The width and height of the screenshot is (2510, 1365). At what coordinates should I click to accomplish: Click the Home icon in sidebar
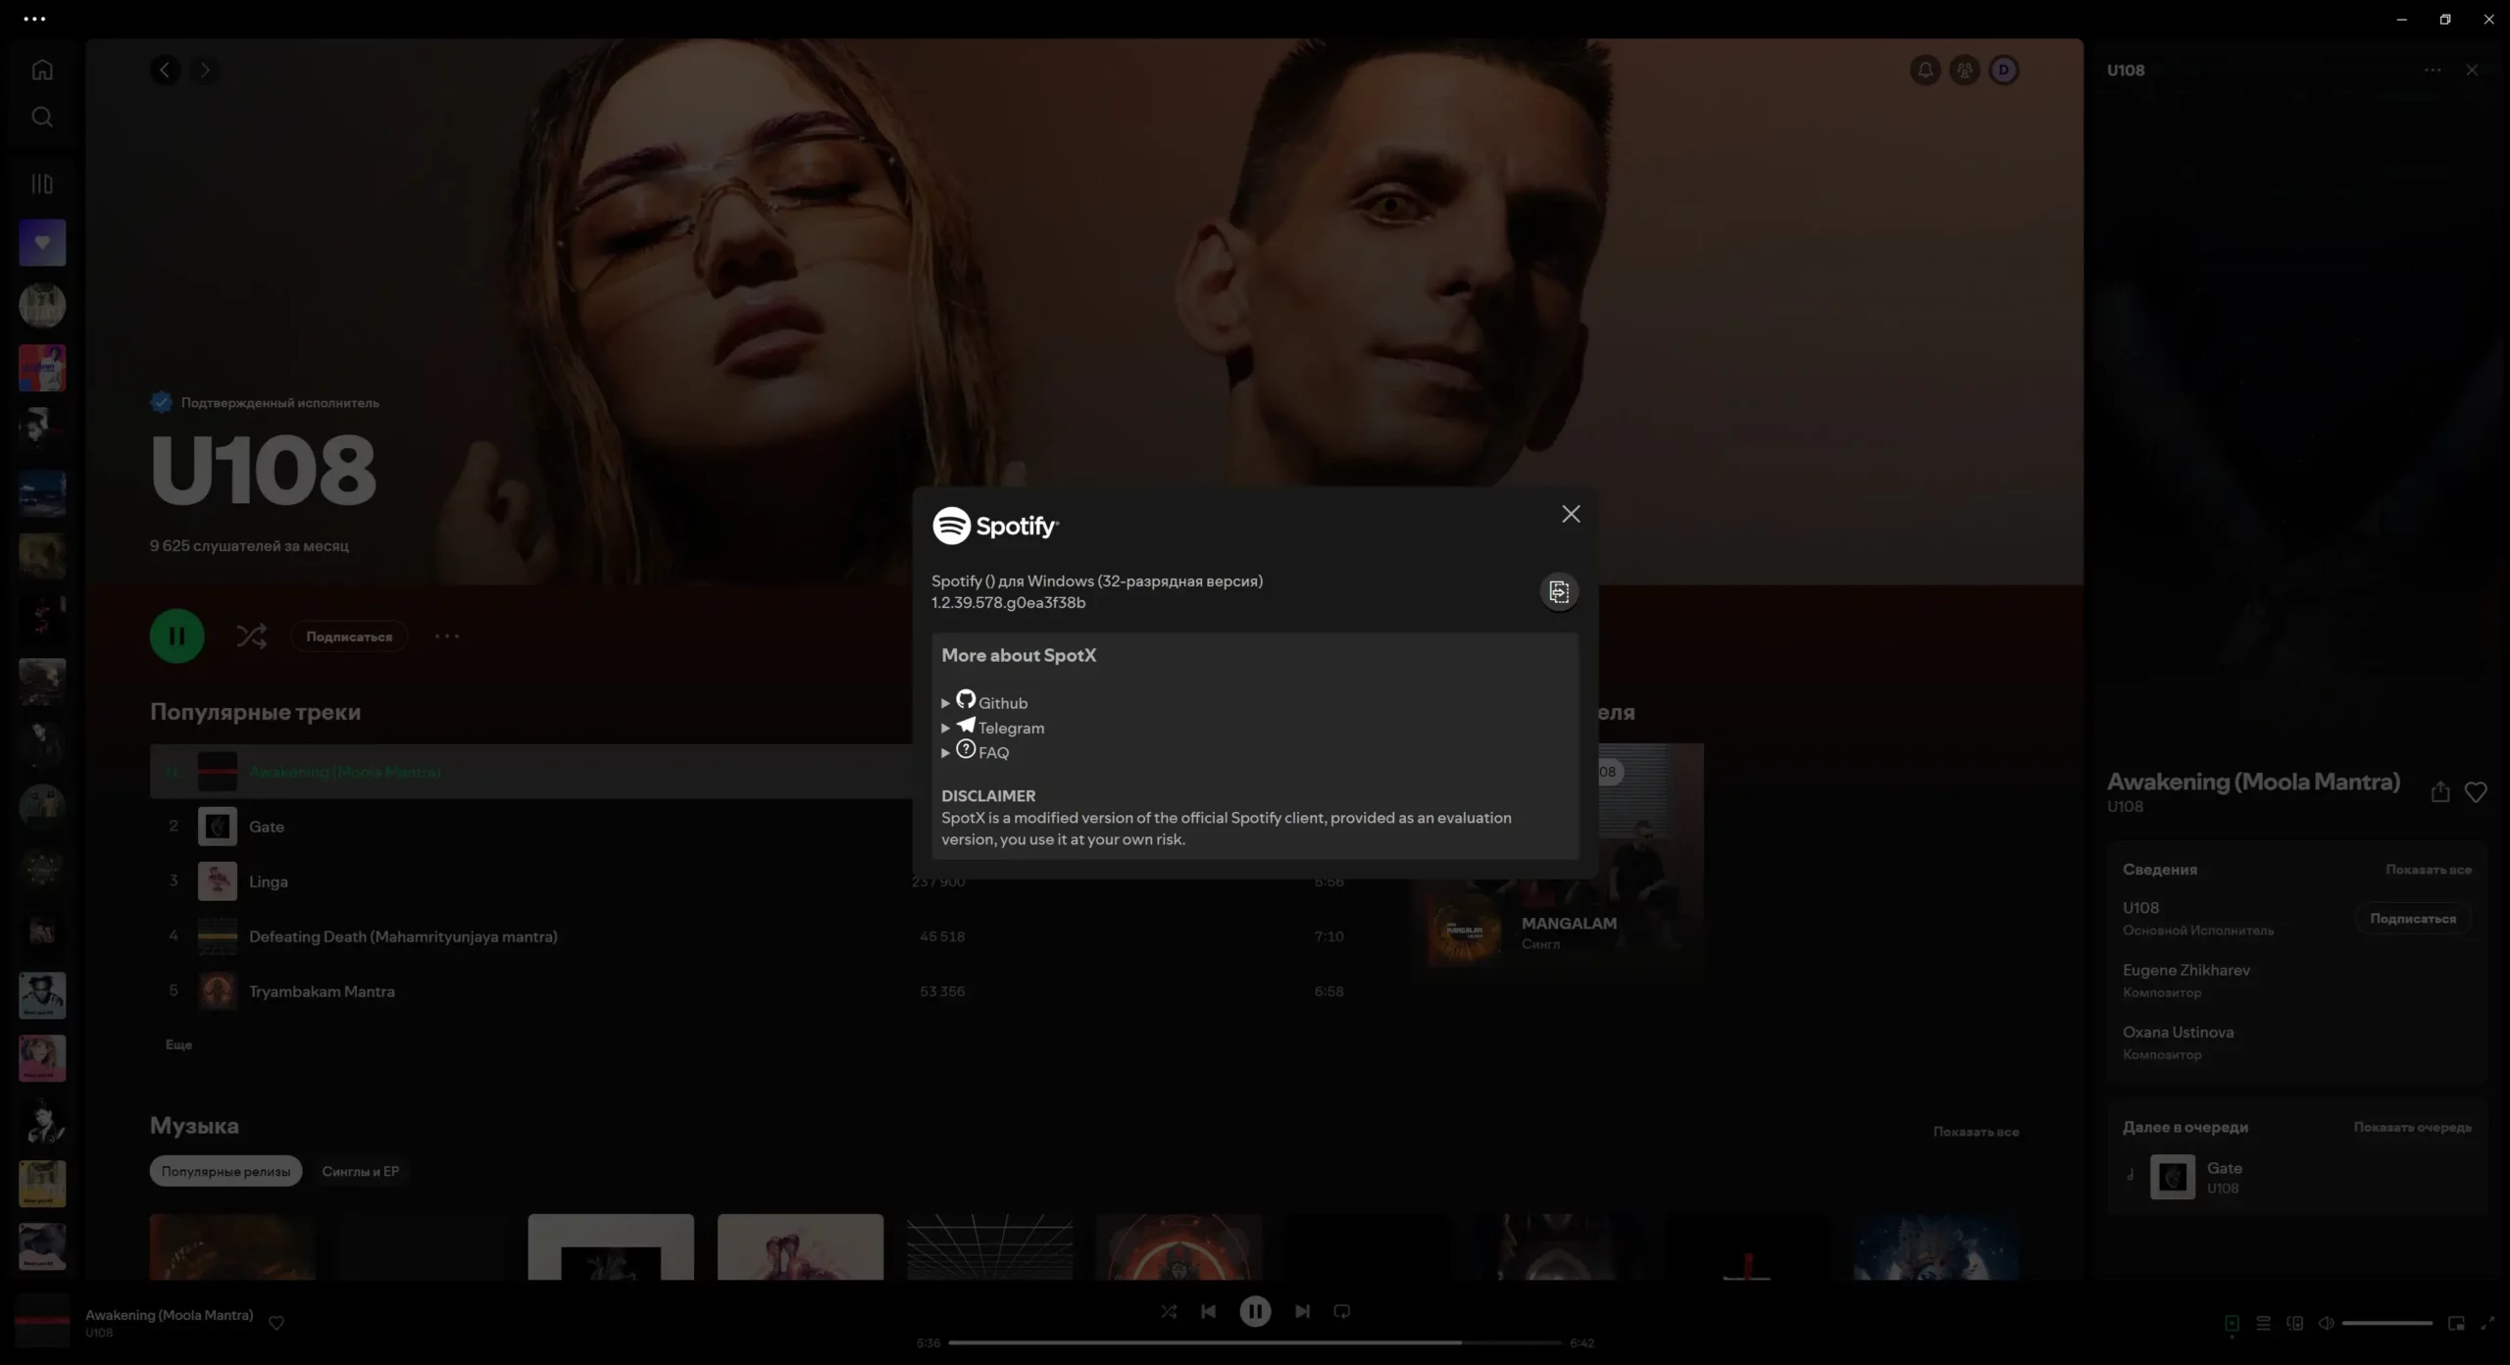coord(42,70)
